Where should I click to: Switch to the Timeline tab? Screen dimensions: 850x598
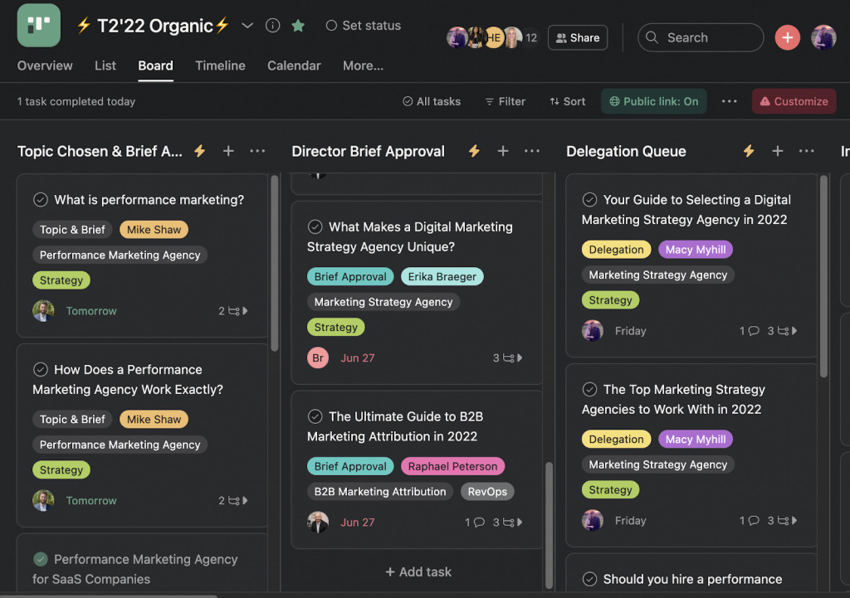tap(220, 66)
